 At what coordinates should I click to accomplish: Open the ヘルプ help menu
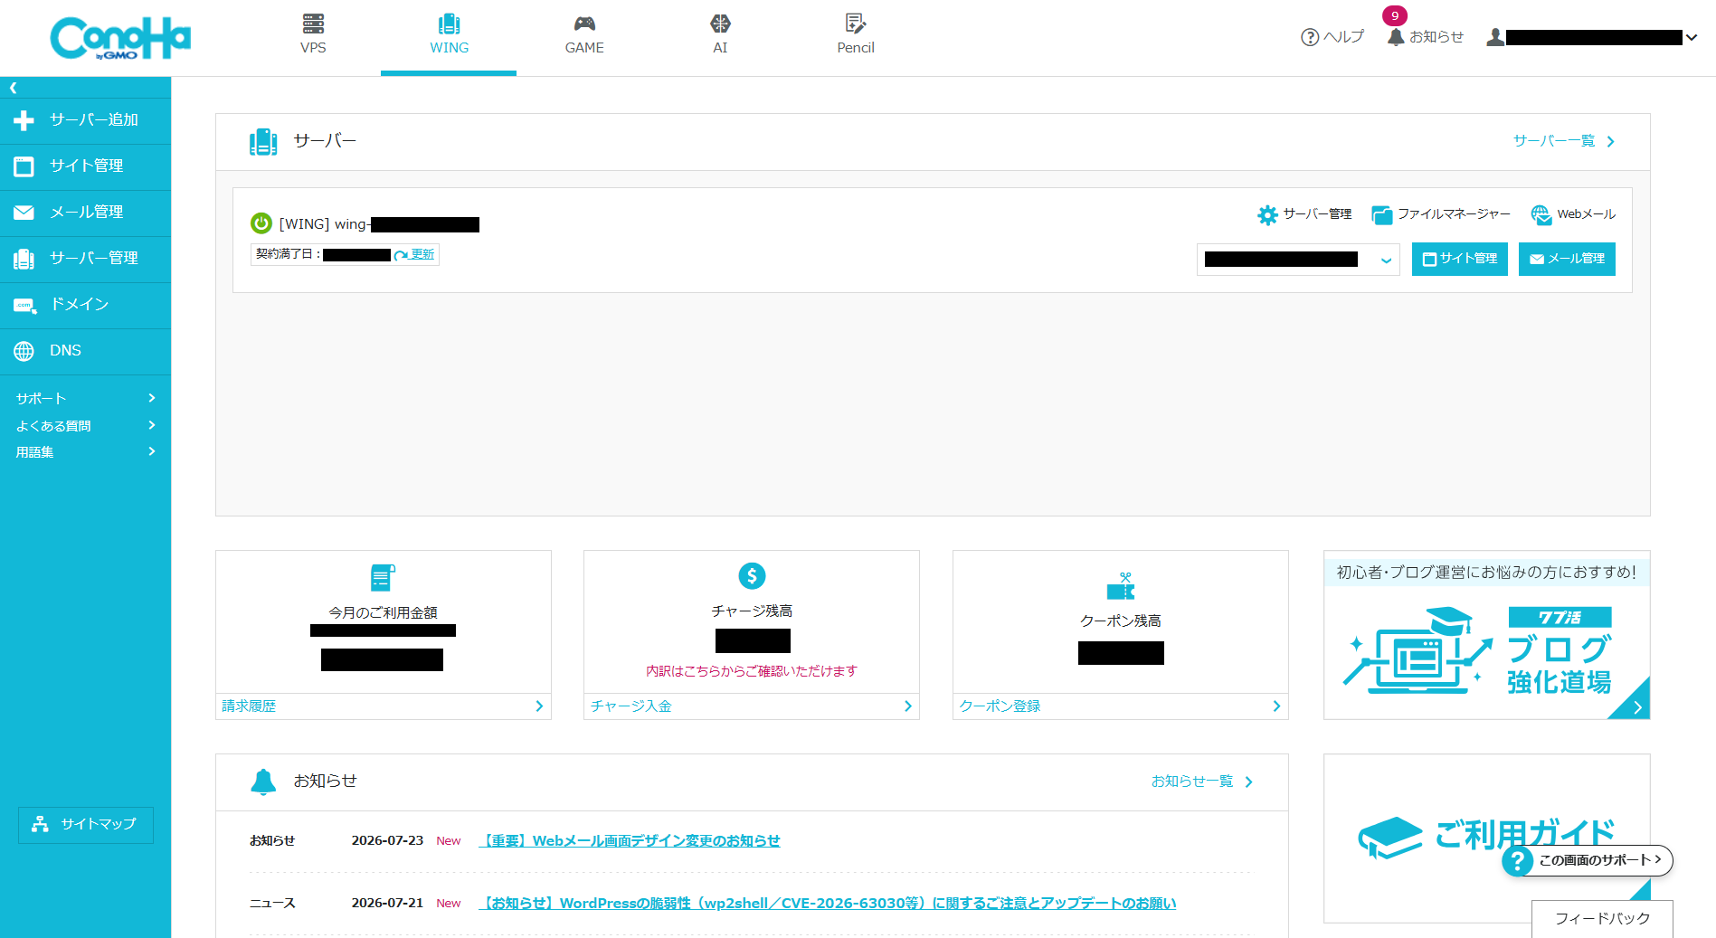pos(1332,37)
